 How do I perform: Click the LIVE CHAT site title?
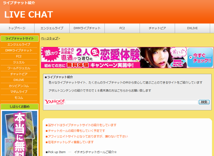(29, 14)
